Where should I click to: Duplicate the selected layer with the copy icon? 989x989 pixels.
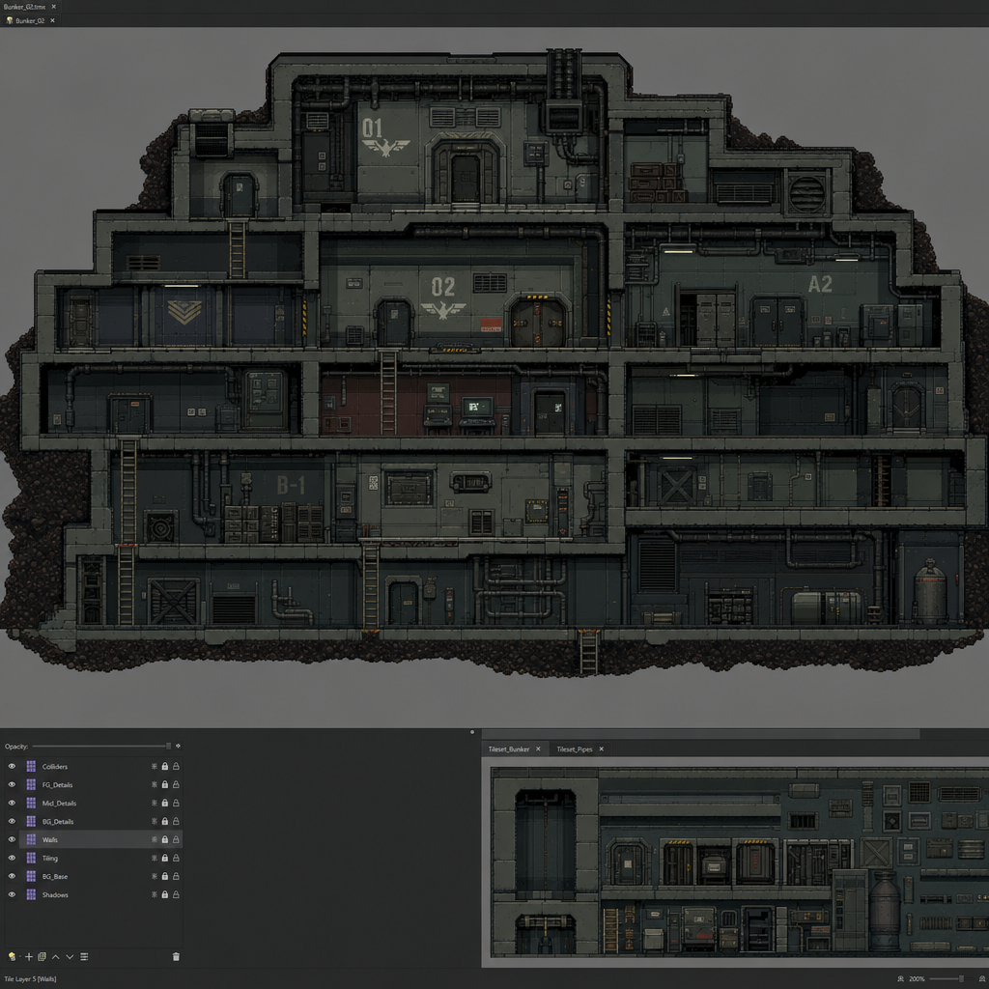click(42, 957)
